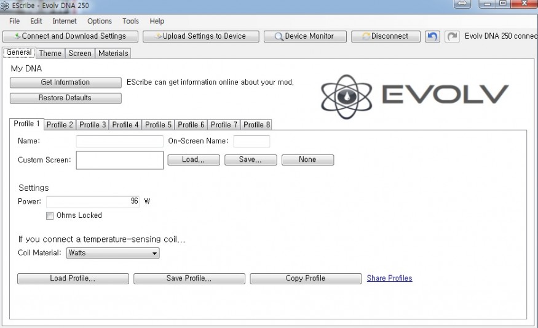Viewport: 538px width, 328px height.
Task: Toggle the Ohms Locked checkbox
Action: pyautogui.click(x=50, y=215)
